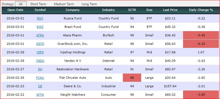Screen dimensions: 220x99
Task: Click the Daily Change % column header
Action: pyautogui.click(x=201, y=10)
